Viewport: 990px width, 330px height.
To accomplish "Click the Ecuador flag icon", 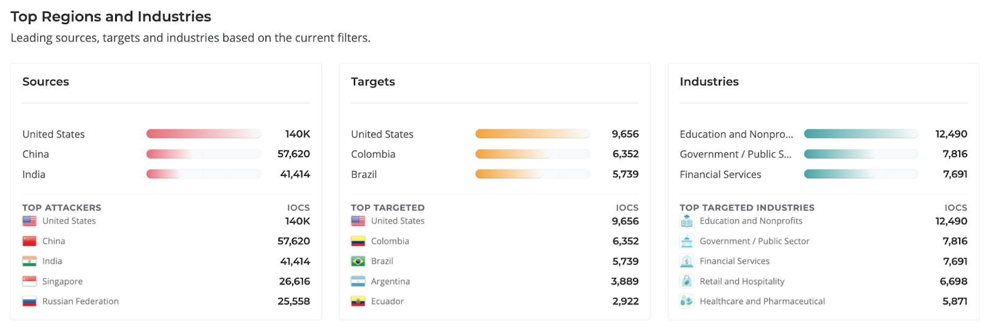I will click(358, 302).
